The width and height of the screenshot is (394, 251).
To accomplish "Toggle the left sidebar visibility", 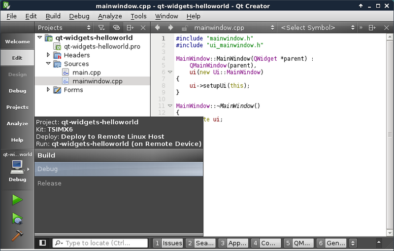I will pyautogui.click(x=43, y=243).
